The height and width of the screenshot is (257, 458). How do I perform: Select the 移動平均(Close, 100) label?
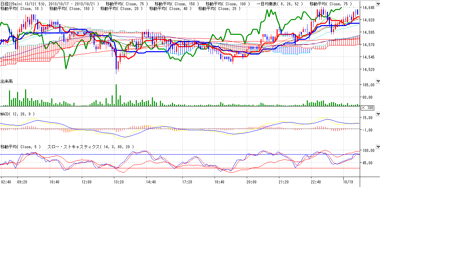227,4
